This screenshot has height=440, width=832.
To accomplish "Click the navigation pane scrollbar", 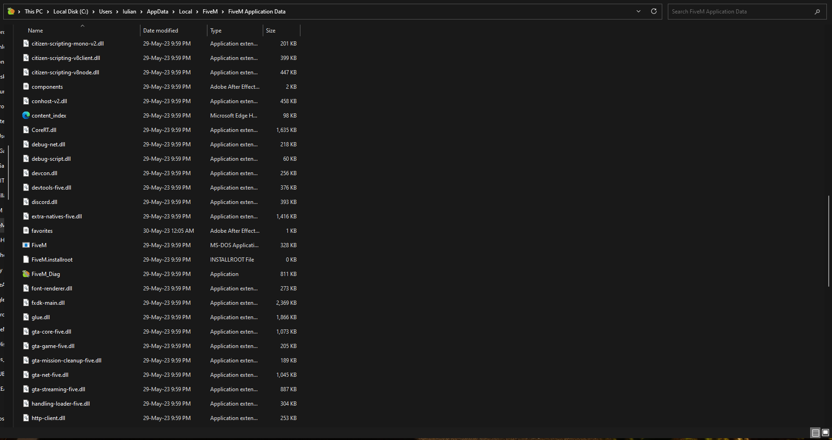I will coord(8,173).
